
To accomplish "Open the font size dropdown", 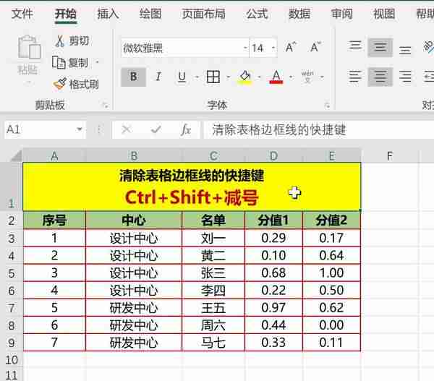I will click(273, 48).
